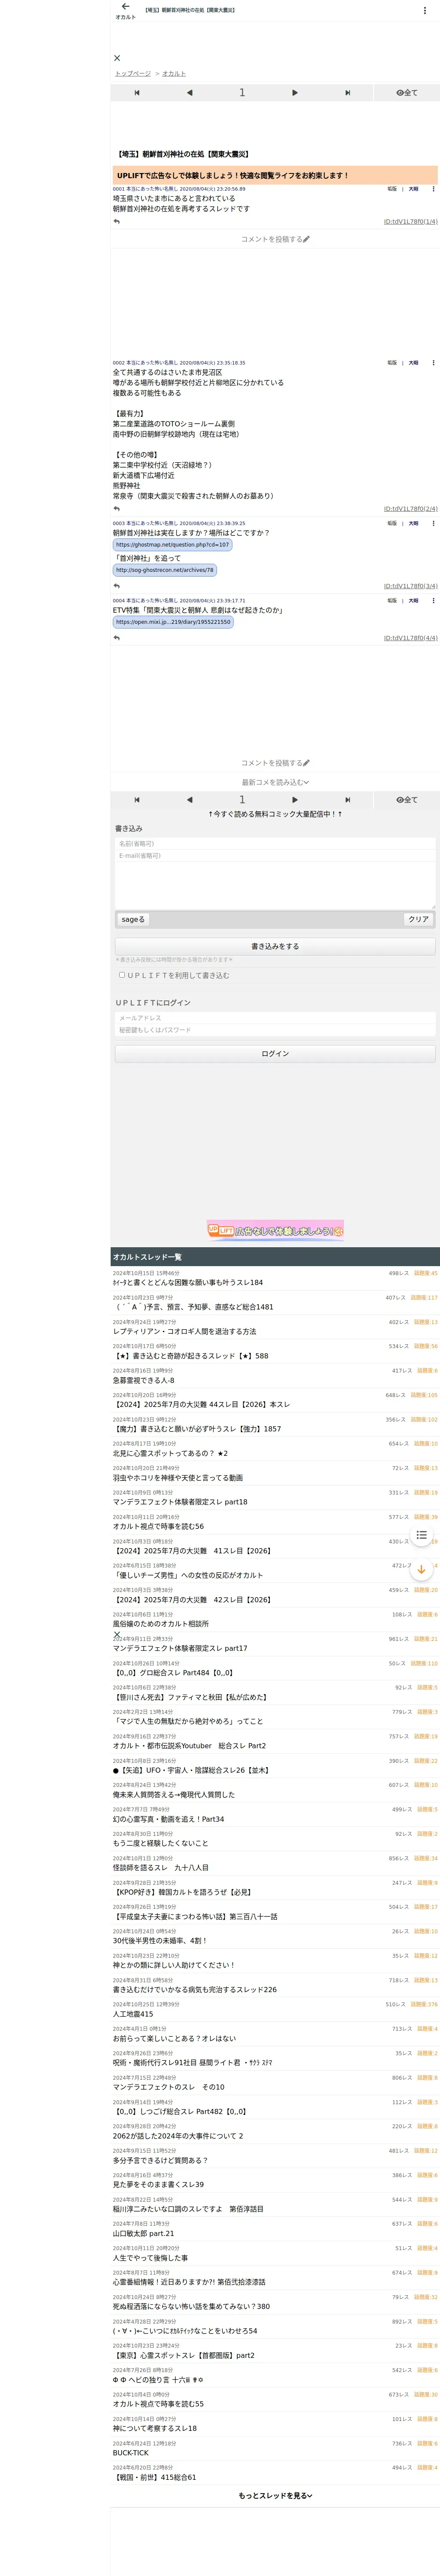Open the three-dot menu on post 0002
Viewport: 440px width, 2576px height.
(433, 363)
